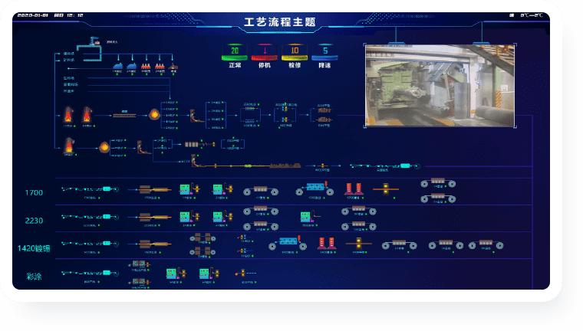Click lower brown stand unit in 1420镀锡 row

(x=203, y=251)
